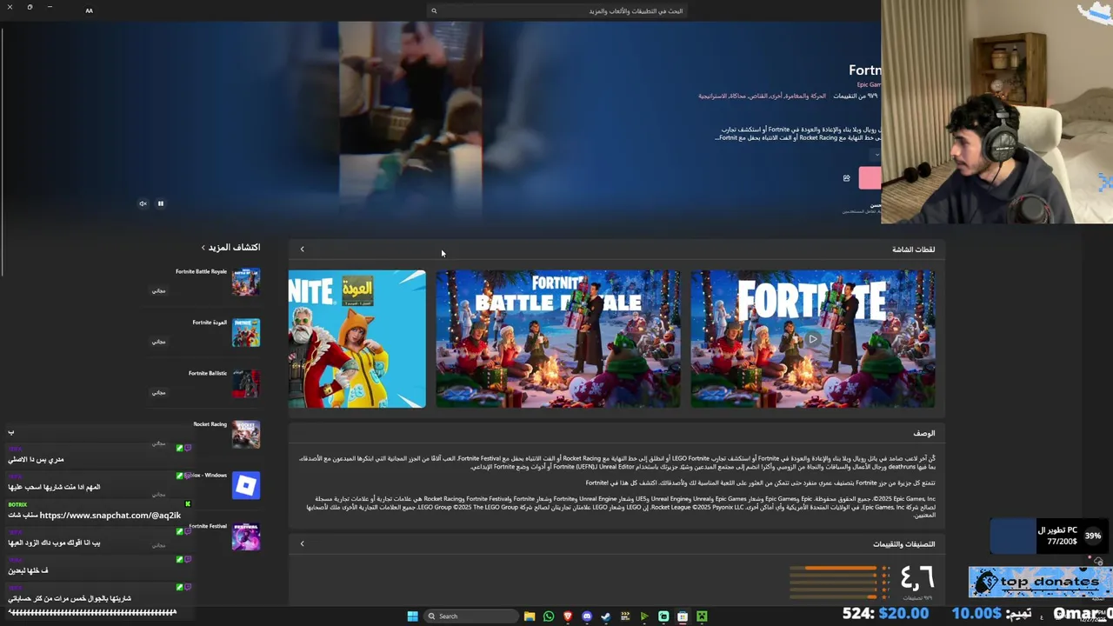Open the Fortnite العودة screenshot thumbnail
Screen dimensions: 1113x626
pyautogui.click(x=357, y=339)
